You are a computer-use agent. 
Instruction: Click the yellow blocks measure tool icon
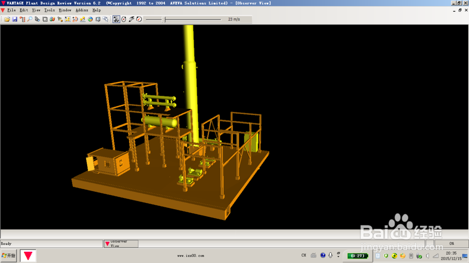(x=83, y=19)
